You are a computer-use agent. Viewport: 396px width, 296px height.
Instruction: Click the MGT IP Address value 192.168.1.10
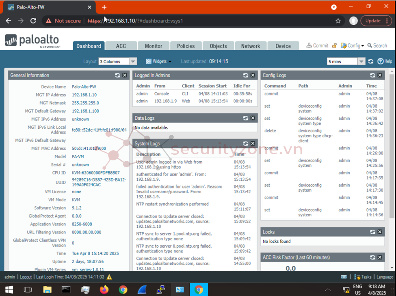pos(84,95)
